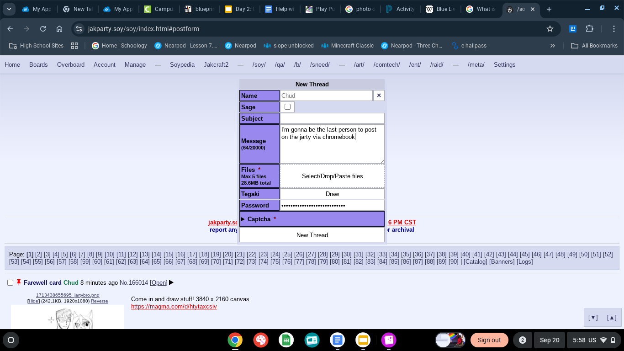Open the /comtech/ board in navigation

(386, 64)
